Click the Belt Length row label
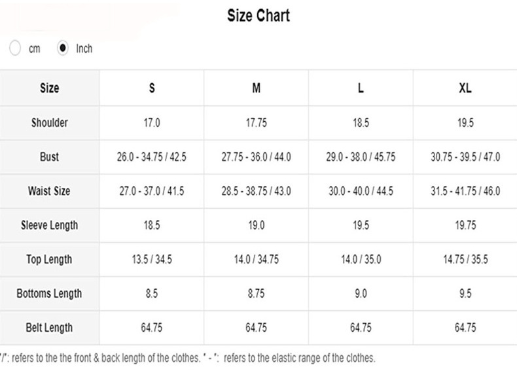The width and height of the screenshot is (517, 373). (x=50, y=327)
